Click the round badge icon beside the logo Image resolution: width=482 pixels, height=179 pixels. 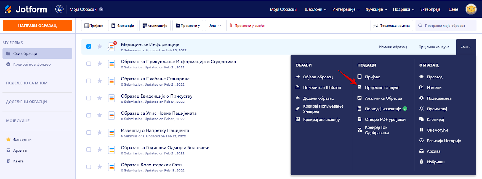[x=59, y=9]
